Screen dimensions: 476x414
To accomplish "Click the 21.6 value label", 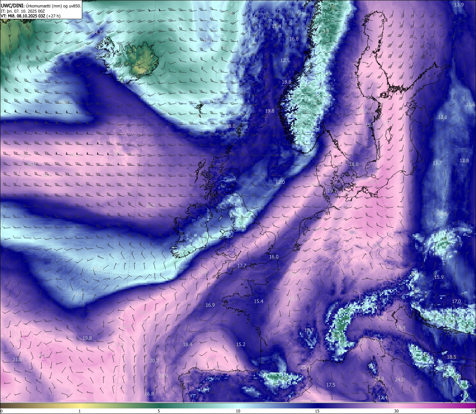I will pos(17,359).
